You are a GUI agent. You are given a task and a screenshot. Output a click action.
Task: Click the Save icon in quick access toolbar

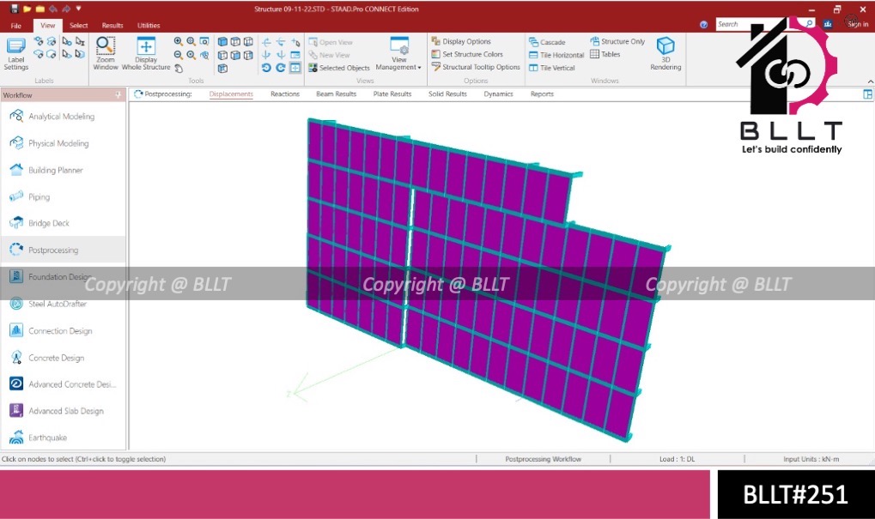pos(14,9)
